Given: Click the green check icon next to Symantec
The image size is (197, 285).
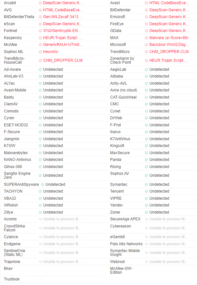Looking at the screenshot, I should coord(146,185).
